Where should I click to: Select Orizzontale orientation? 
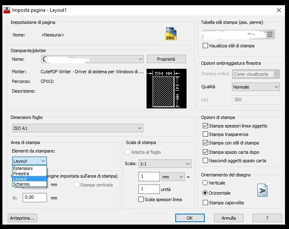[205, 193]
